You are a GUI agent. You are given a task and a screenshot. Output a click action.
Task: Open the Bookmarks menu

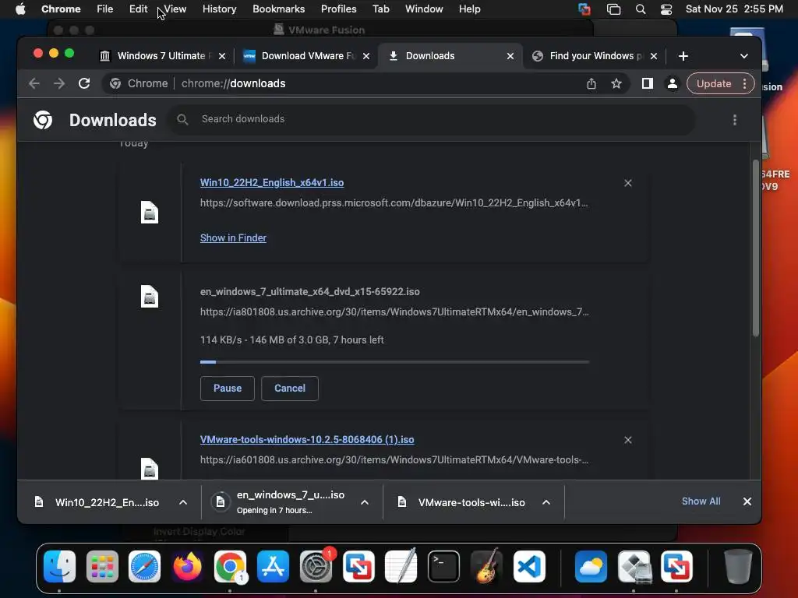[278, 9]
